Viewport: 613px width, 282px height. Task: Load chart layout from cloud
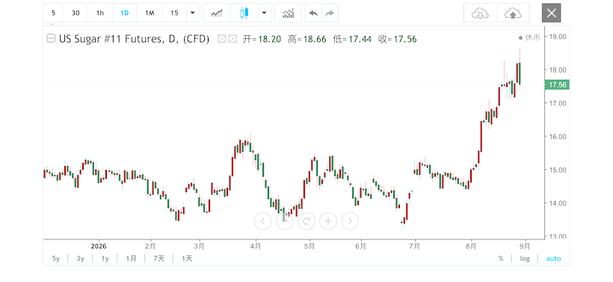tap(480, 13)
